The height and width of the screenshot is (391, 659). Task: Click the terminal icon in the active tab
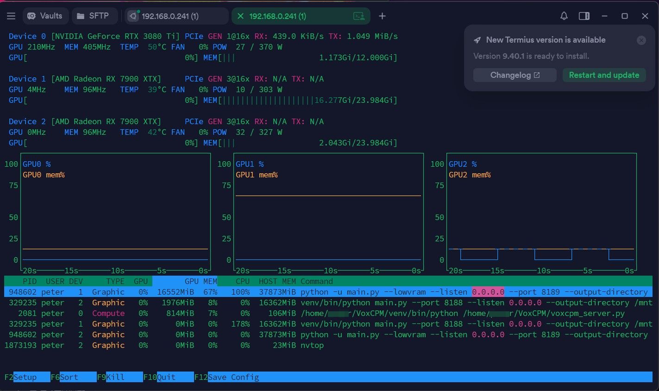click(x=359, y=16)
